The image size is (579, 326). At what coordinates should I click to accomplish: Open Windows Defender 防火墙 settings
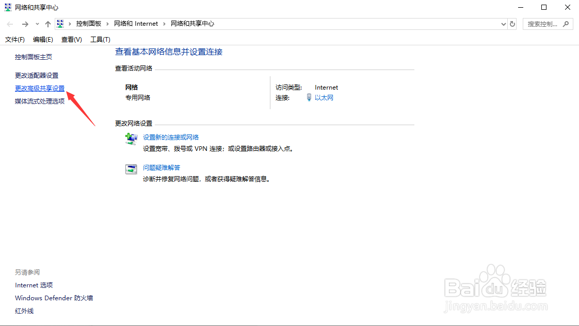(x=53, y=298)
